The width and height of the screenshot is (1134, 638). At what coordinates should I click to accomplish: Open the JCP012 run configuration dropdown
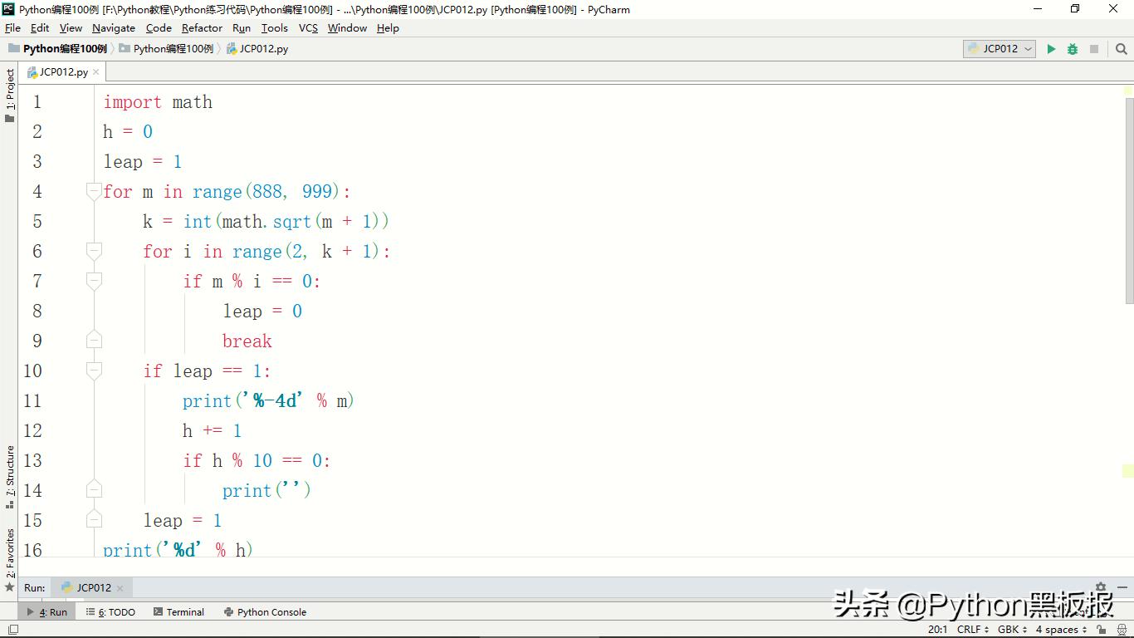[x=1000, y=49]
